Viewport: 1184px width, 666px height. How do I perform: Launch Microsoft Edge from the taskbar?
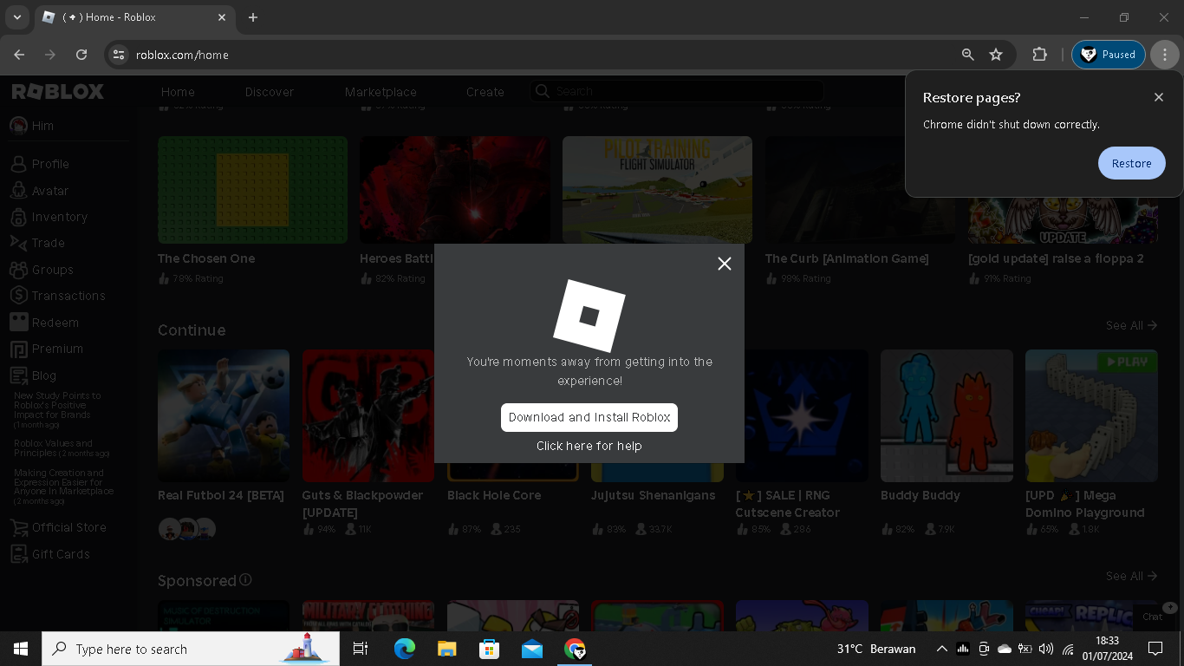click(x=405, y=649)
